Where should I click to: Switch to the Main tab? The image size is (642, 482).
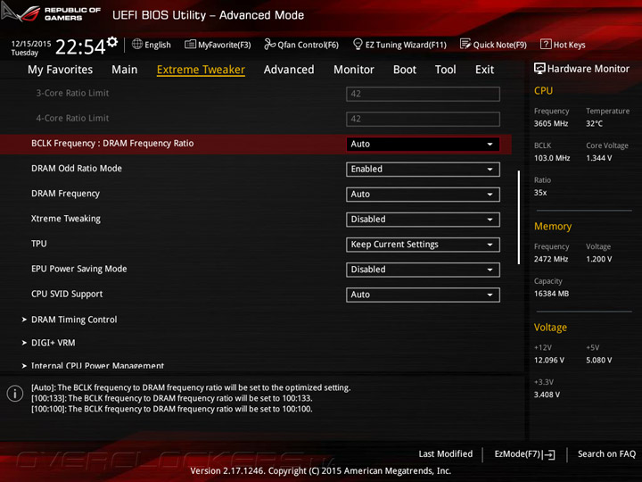125,70
